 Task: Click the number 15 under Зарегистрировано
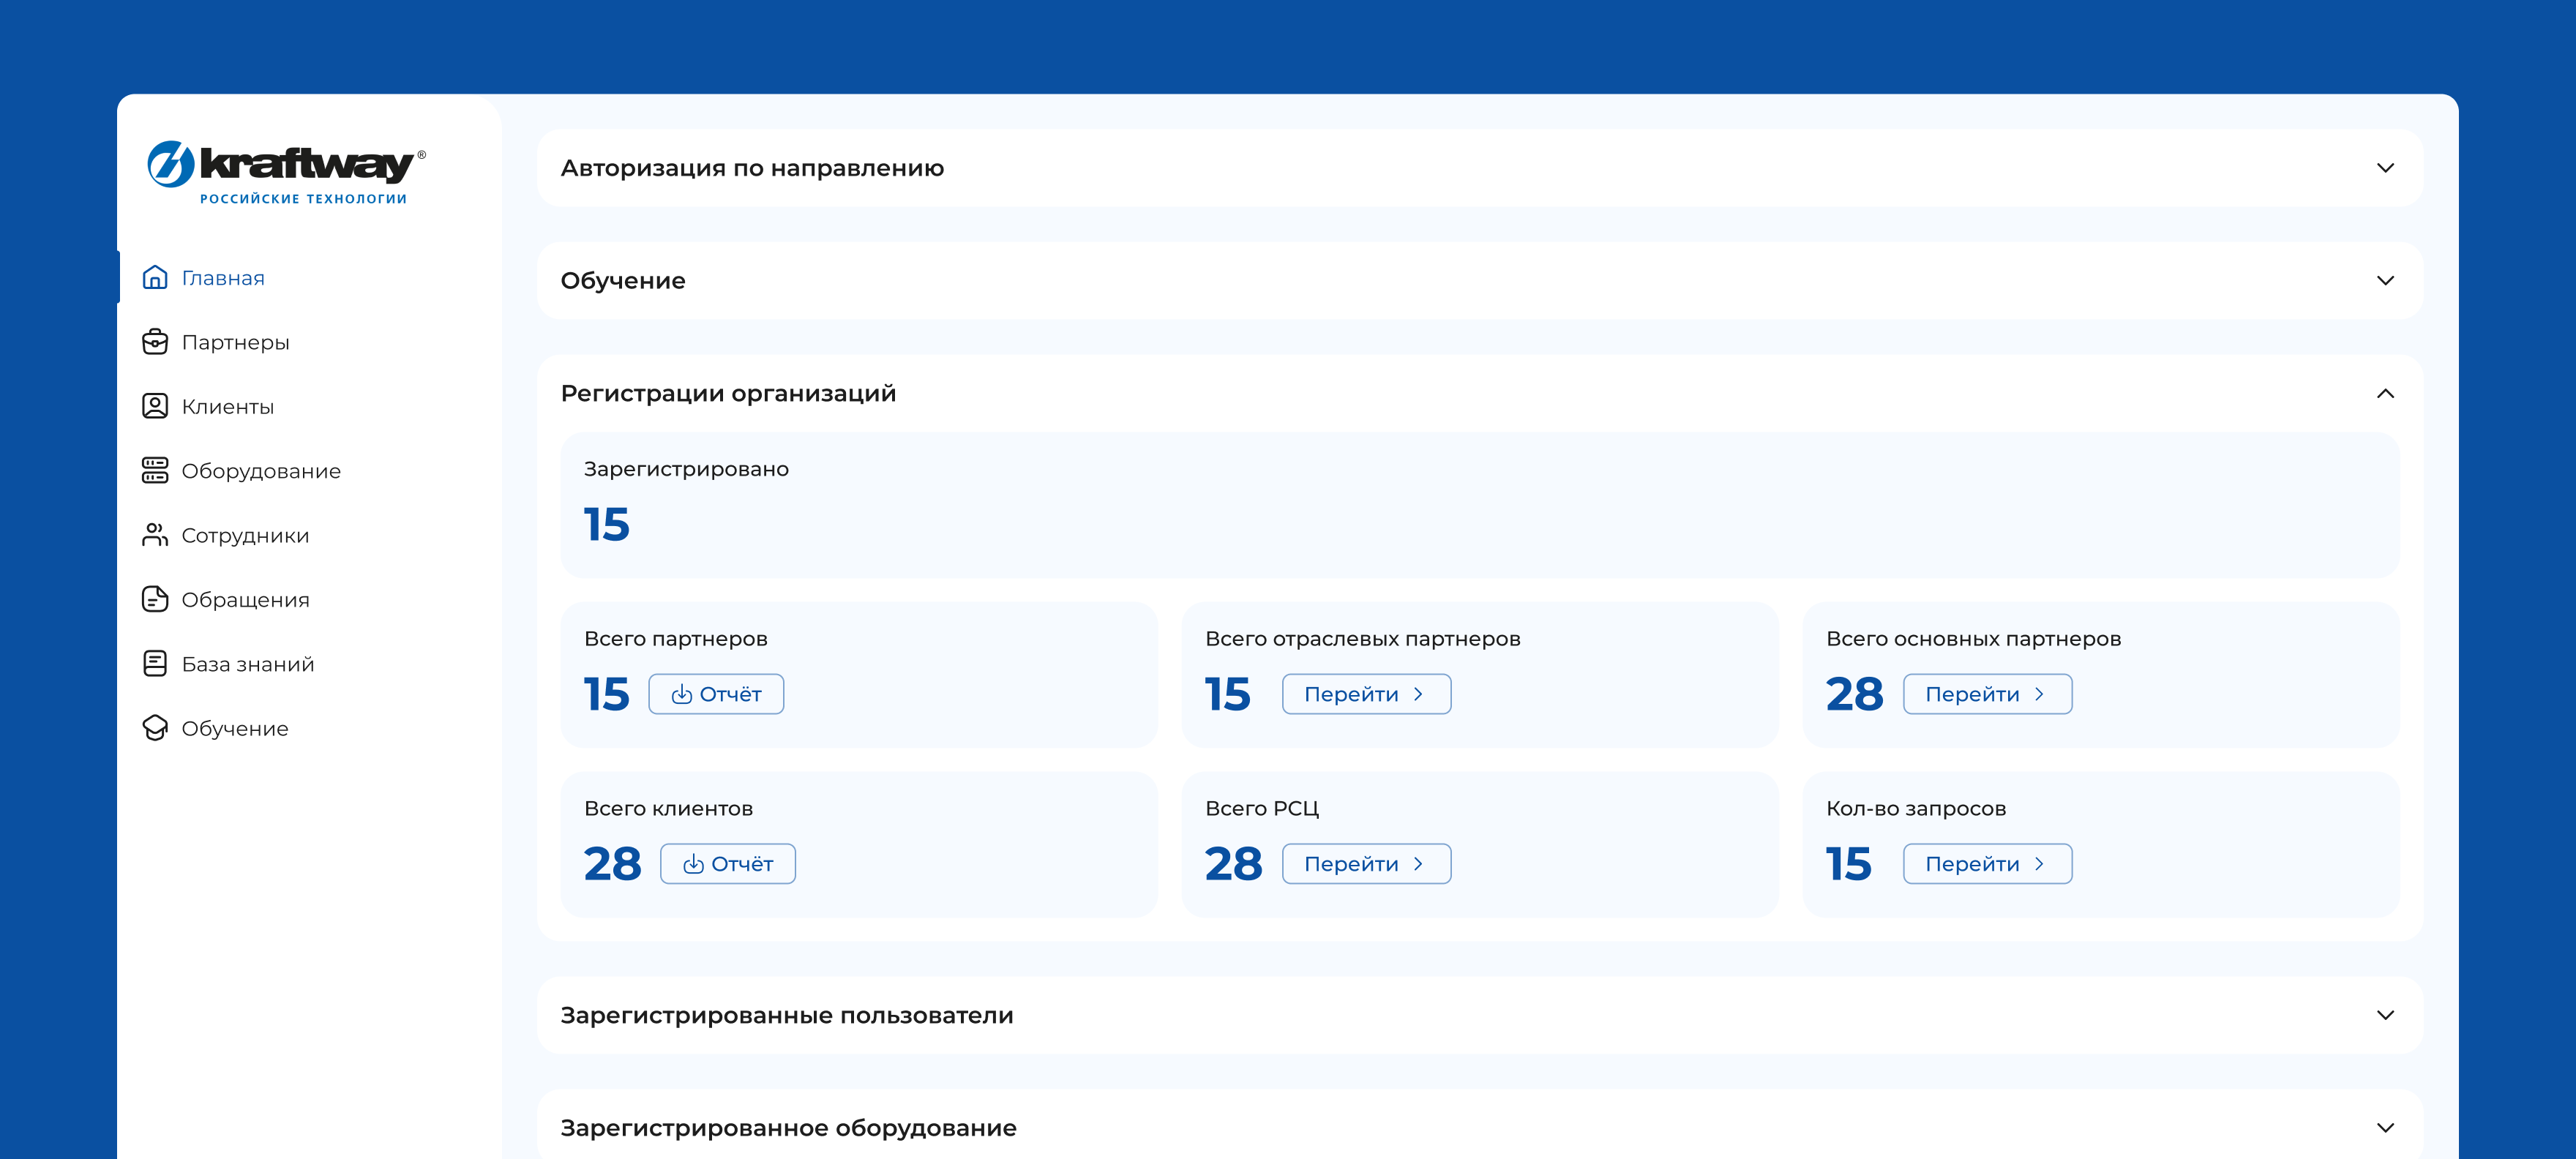607,524
